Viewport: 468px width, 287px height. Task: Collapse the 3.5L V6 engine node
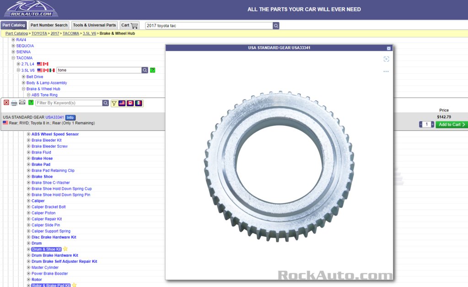[18, 70]
